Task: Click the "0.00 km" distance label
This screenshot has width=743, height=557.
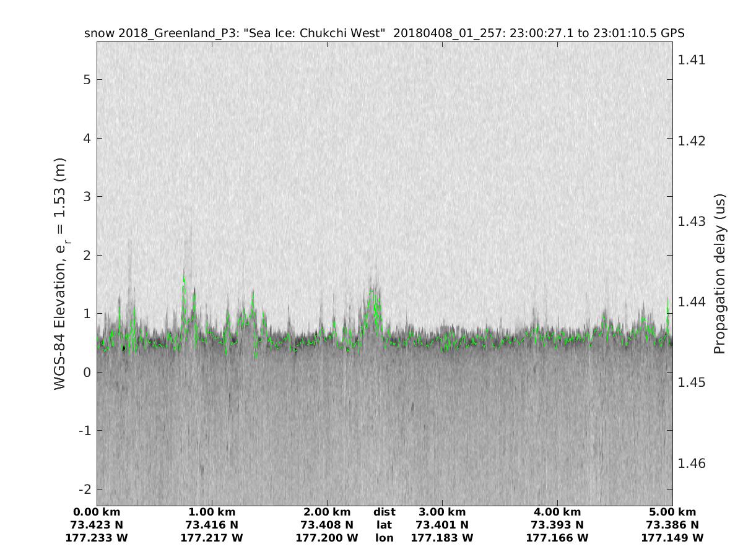Action: coord(97,512)
